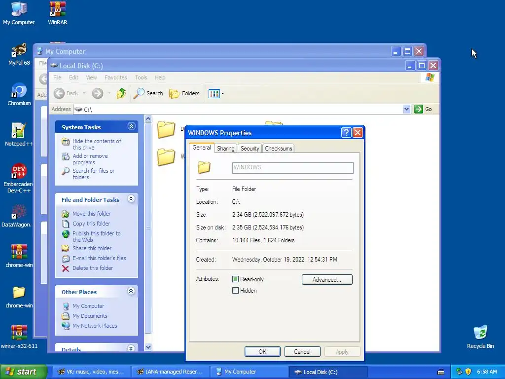This screenshot has height=379, width=505.
Task: Launch Chromium from desktop
Action: (x=19, y=94)
